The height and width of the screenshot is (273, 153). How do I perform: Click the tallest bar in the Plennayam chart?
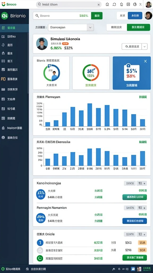coord(90,115)
